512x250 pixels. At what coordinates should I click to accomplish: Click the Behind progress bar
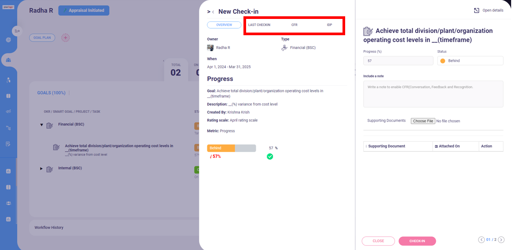point(232,148)
